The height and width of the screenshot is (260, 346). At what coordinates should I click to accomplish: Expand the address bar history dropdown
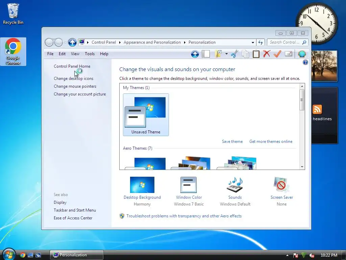click(x=253, y=42)
